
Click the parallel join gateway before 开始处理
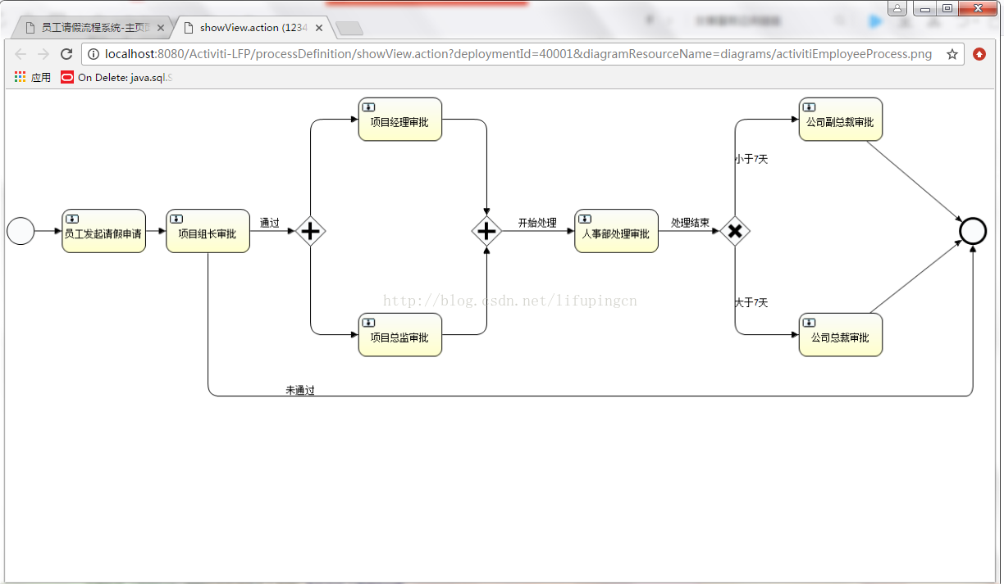(487, 231)
